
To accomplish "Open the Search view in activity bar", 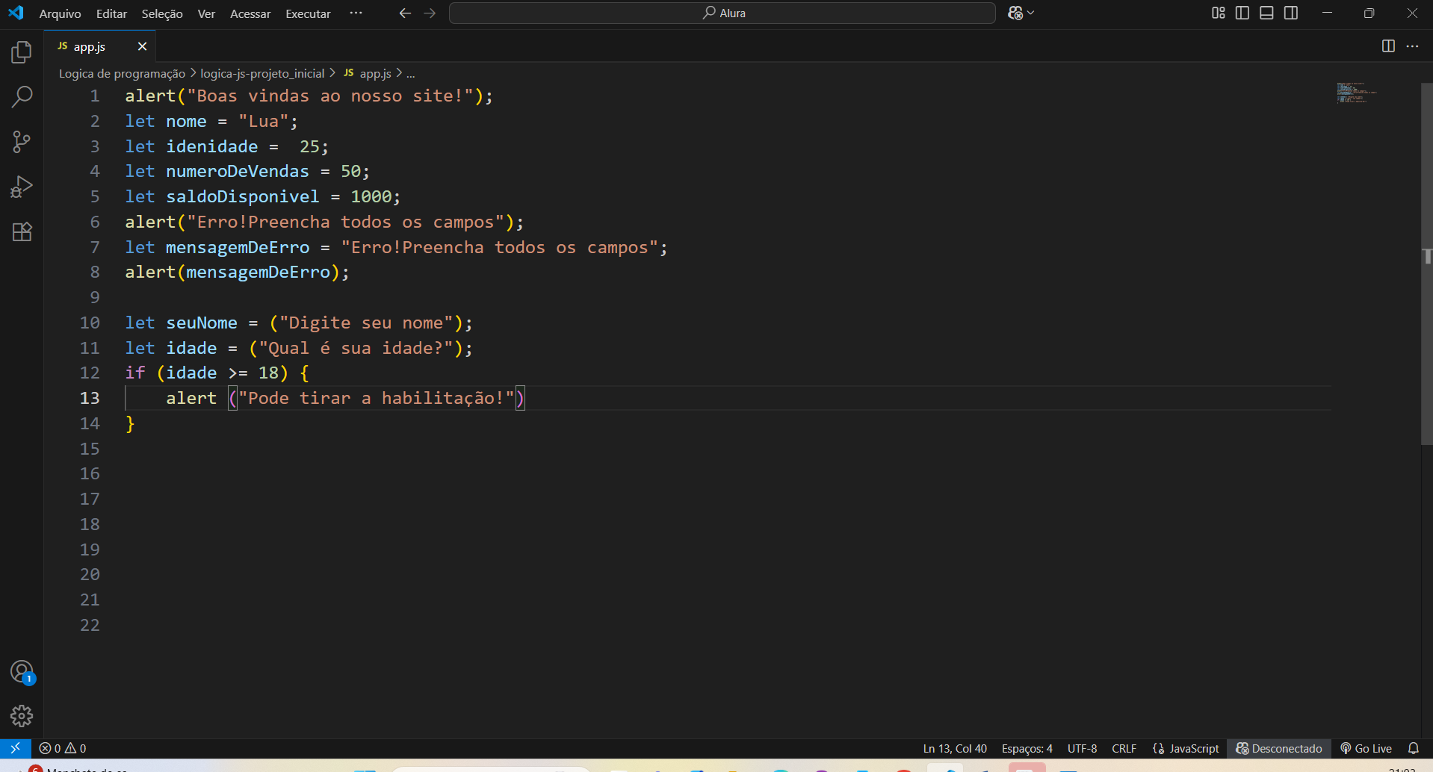I will click(x=22, y=96).
